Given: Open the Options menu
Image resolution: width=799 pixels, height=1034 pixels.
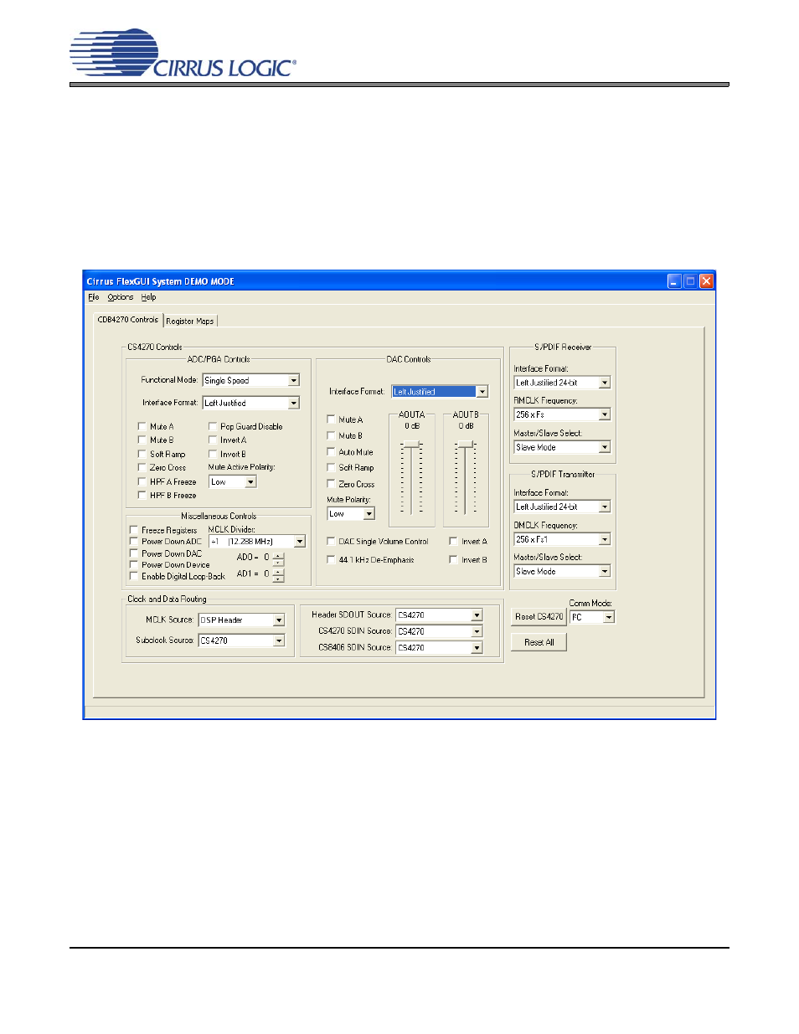Looking at the screenshot, I should (120, 297).
